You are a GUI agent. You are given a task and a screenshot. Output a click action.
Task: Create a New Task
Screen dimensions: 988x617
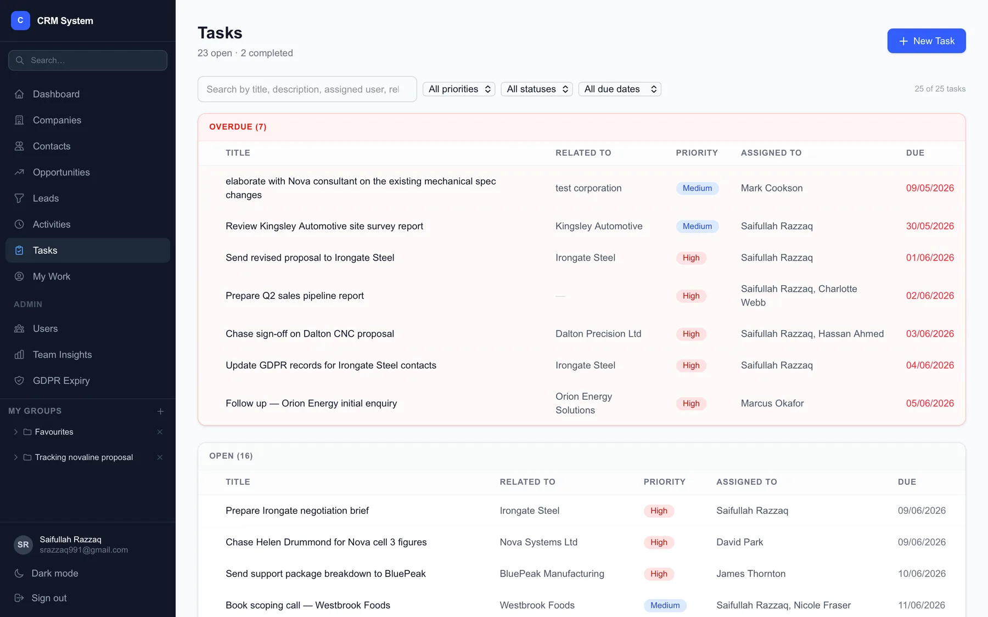[x=927, y=41]
